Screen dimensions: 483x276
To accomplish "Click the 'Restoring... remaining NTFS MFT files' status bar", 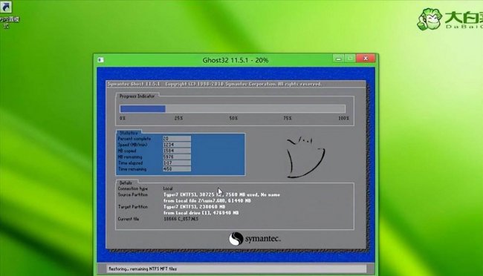I will [x=236, y=269].
